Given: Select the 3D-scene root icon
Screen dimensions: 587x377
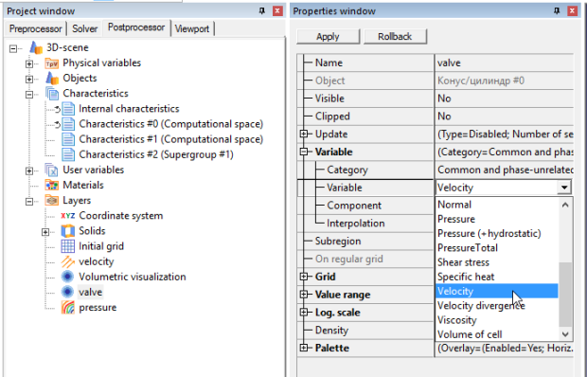Looking at the screenshot, I should point(36,47).
